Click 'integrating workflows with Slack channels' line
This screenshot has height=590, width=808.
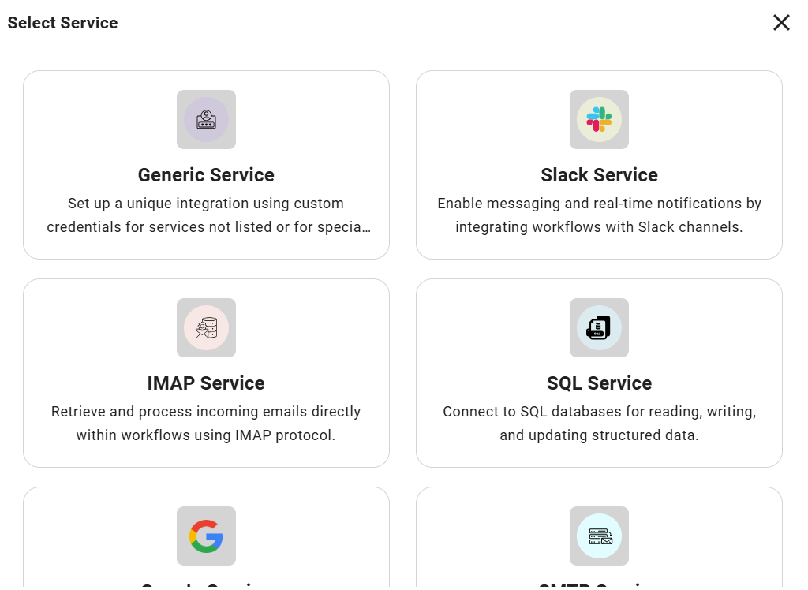click(x=599, y=227)
